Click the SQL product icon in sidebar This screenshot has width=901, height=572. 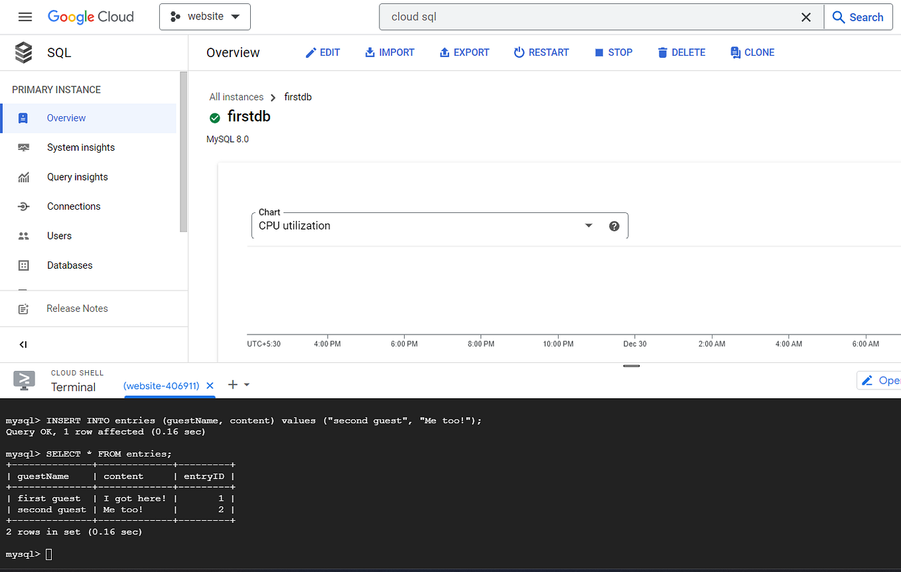point(23,52)
